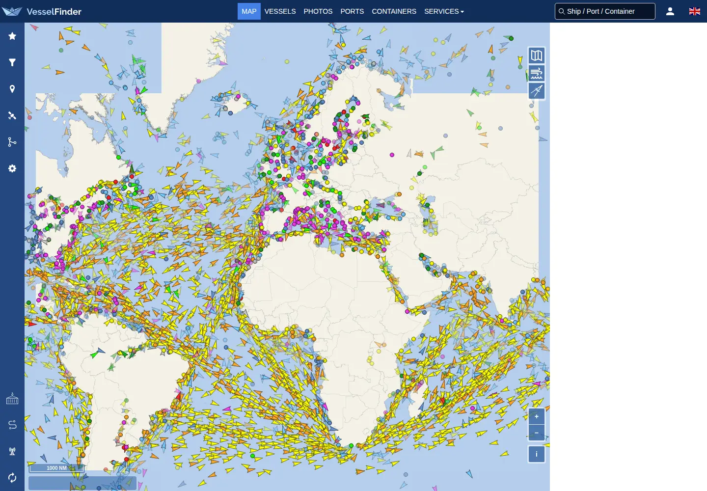Open the map layers icon

click(x=537, y=55)
